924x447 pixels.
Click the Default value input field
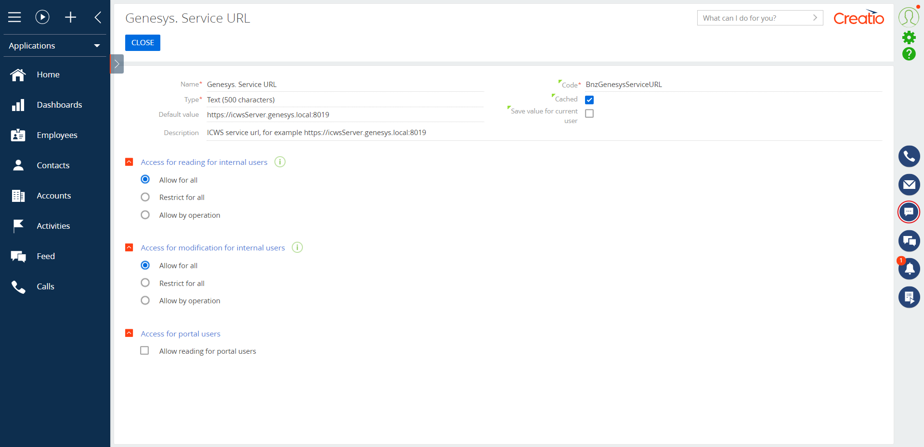(x=344, y=115)
